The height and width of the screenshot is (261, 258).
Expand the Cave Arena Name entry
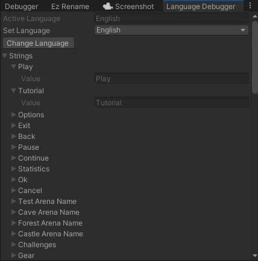click(x=13, y=212)
